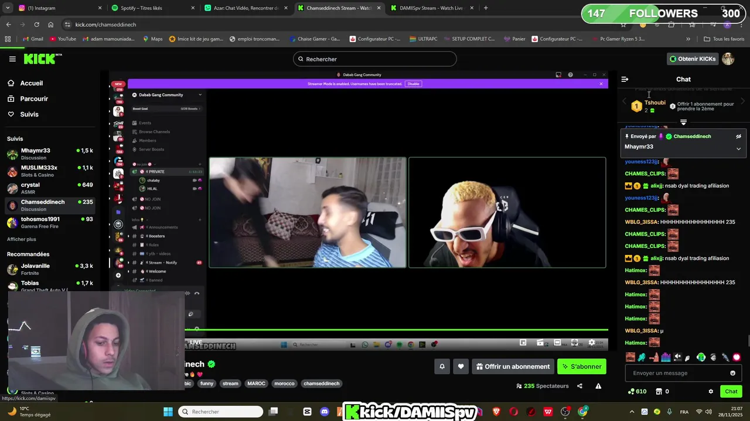Open a new browser tab

click(486, 8)
